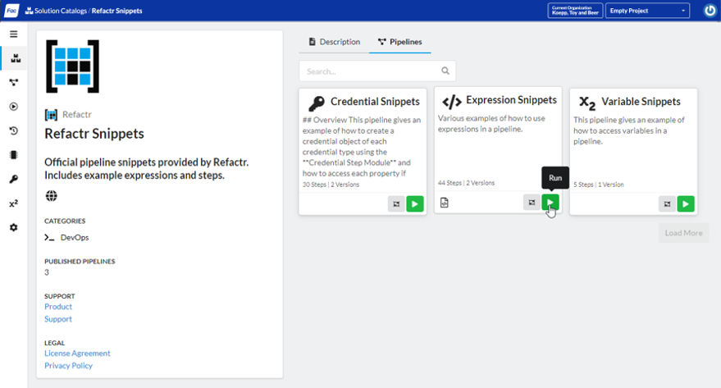
Task: Open Variables x² icon in sidebar
Action: tap(13, 203)
